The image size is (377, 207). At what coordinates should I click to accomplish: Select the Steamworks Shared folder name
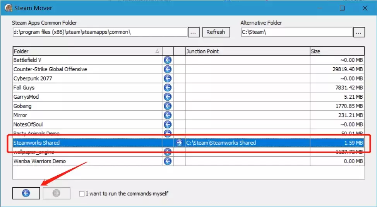(36, 143)
